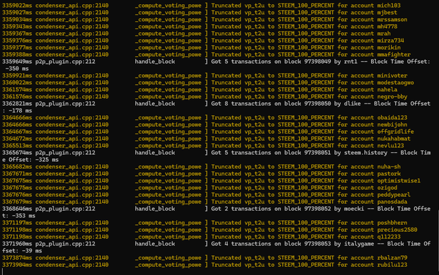Click witness name dlike
The height and width of the screenshot is (275, 439).
352,104
